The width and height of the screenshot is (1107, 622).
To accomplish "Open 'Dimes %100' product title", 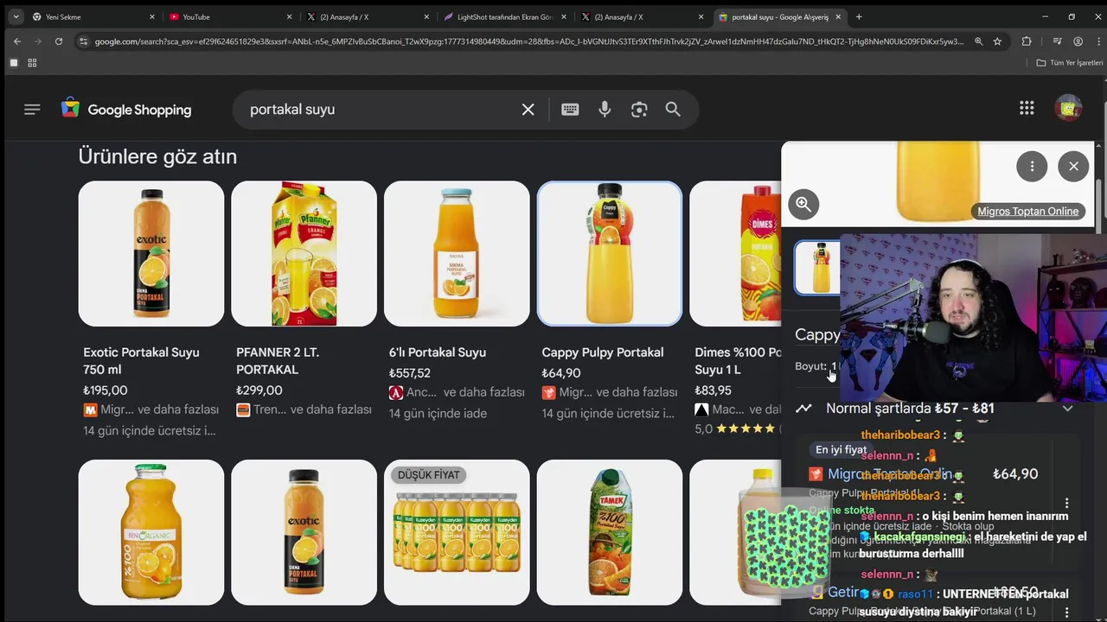I will (738, 361).
